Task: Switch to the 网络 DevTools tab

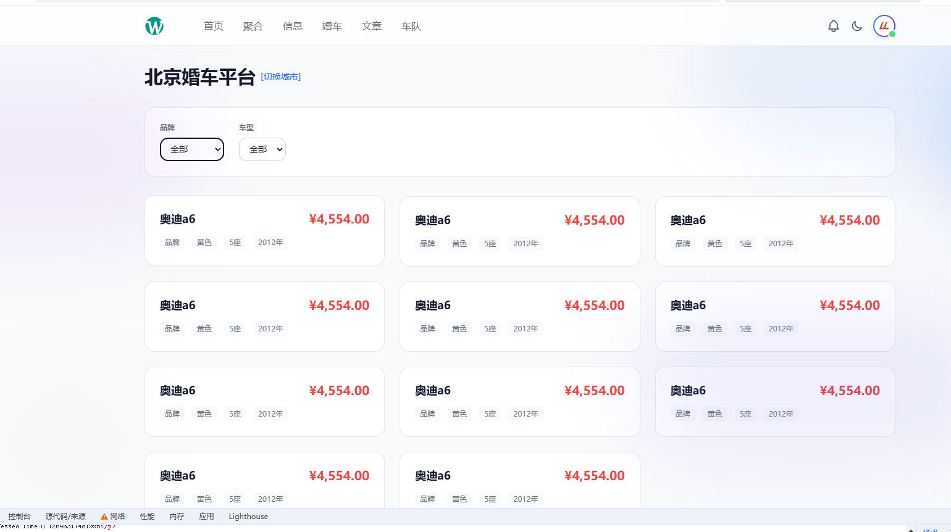Action: pos(118,517)
